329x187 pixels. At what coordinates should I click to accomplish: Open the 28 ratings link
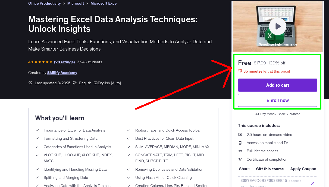(64, 62)
